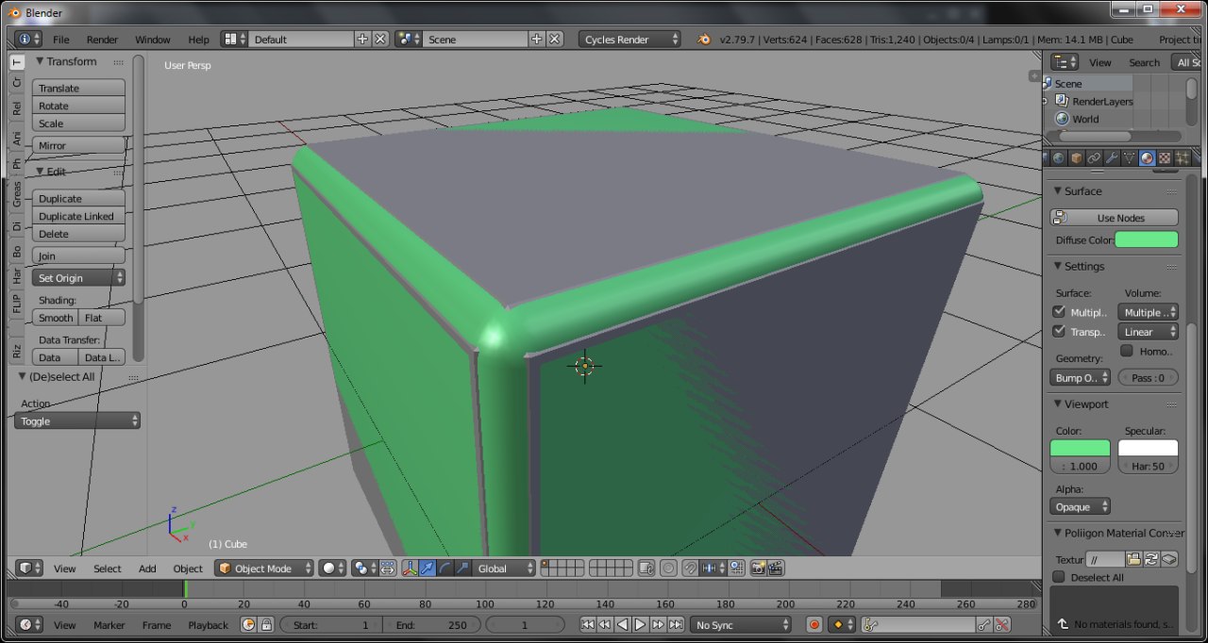This screenshot has height=643, width=1208.
Task: Open the Toggle action dropdown
Action: coord(77,420)
